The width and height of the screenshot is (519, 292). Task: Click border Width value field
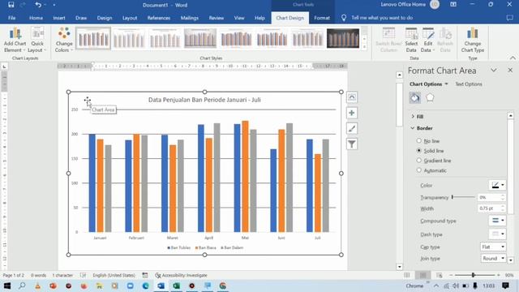tap(489, 208)
